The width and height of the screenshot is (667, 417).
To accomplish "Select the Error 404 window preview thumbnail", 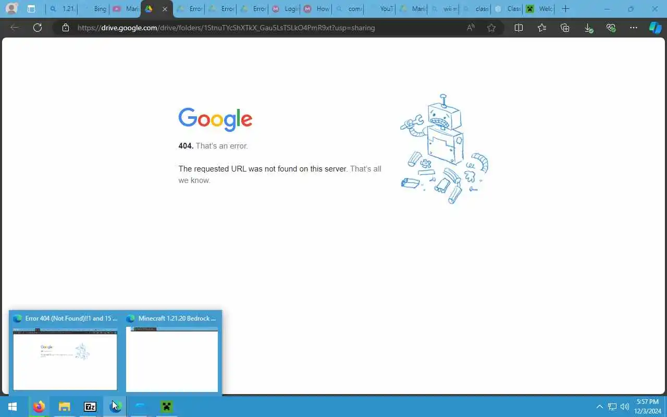I will pos(65,359).
